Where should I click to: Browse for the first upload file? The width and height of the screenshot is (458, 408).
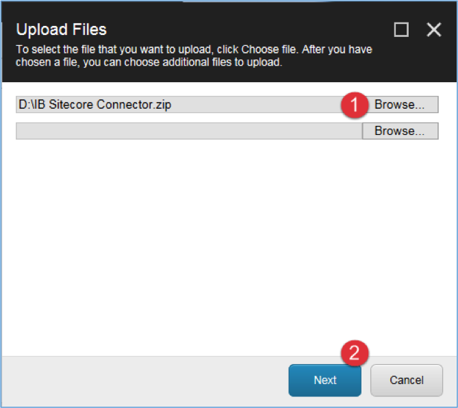400,105
